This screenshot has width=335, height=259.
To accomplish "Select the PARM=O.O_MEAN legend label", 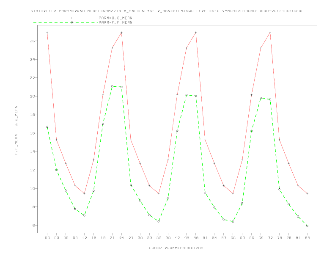I will (x=115, y=18).
